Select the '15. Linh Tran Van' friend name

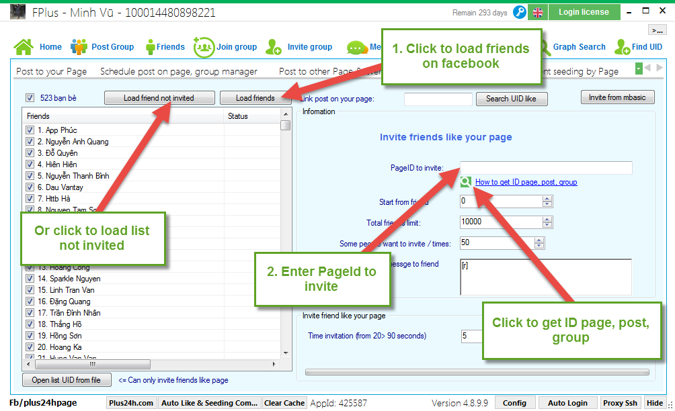pyautogui.click(x=66, y=289)
